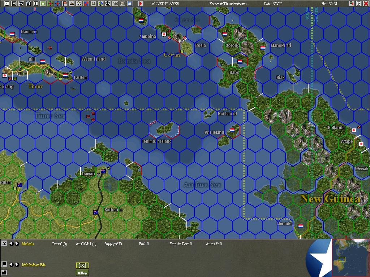Select the Japanese flag near Koepang
Screen dimensions: 370x277
(x=4, y=75)
